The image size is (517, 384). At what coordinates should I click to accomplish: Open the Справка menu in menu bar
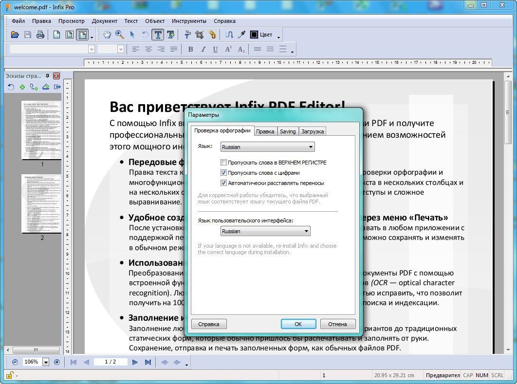point(224,21)
